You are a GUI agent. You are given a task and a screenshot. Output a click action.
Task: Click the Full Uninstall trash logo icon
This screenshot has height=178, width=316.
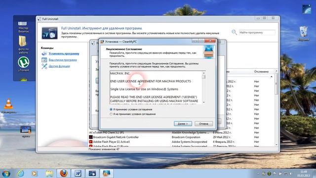(x=49, y=33)
